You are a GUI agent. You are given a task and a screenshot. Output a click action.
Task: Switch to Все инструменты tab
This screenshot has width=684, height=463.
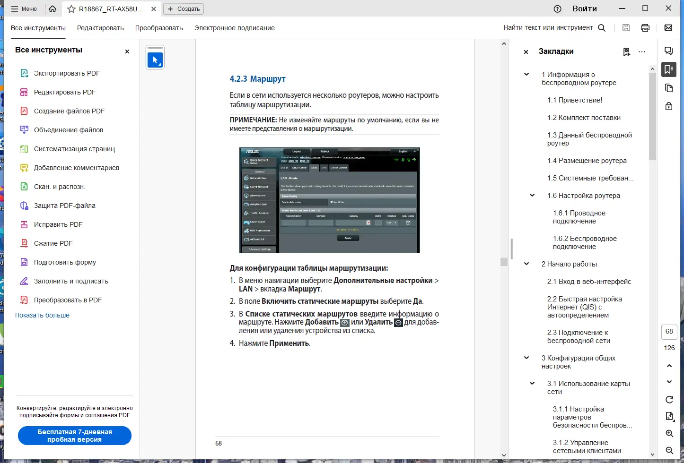click(x=38, y=28)
